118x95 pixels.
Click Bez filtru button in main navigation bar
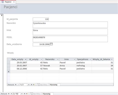pos(35,94)
